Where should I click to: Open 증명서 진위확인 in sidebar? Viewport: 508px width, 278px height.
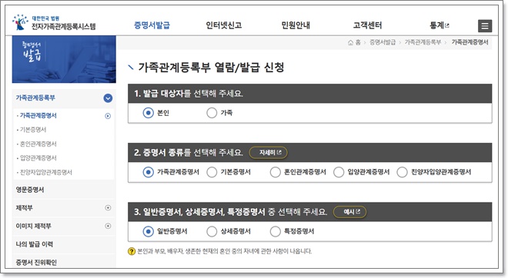36,262
